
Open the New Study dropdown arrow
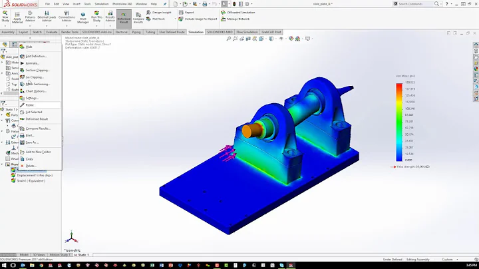pyautogui.click(x=5, y=26)
